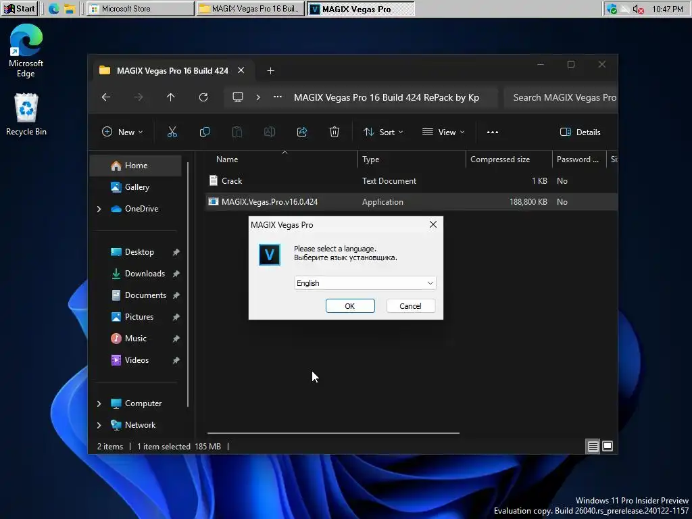Click the address path MAGIX Vegas Pro 16 Build 424 RePack
Viewport: 692px width, 519px height.
click(x=387, y=97)
